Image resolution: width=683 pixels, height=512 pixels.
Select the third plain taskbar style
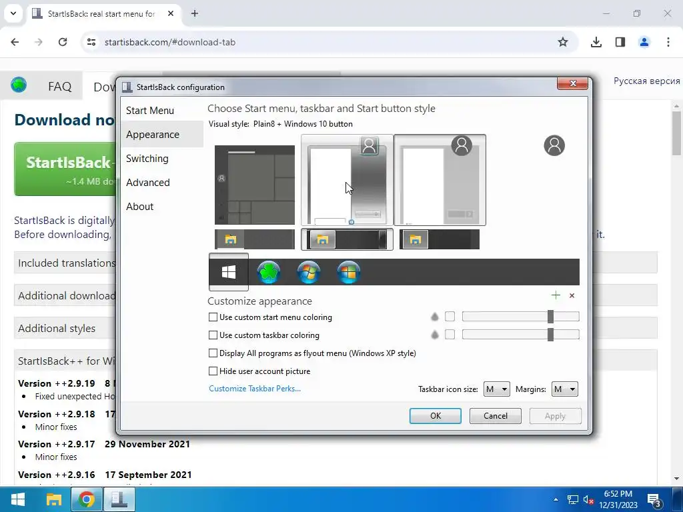440,239
